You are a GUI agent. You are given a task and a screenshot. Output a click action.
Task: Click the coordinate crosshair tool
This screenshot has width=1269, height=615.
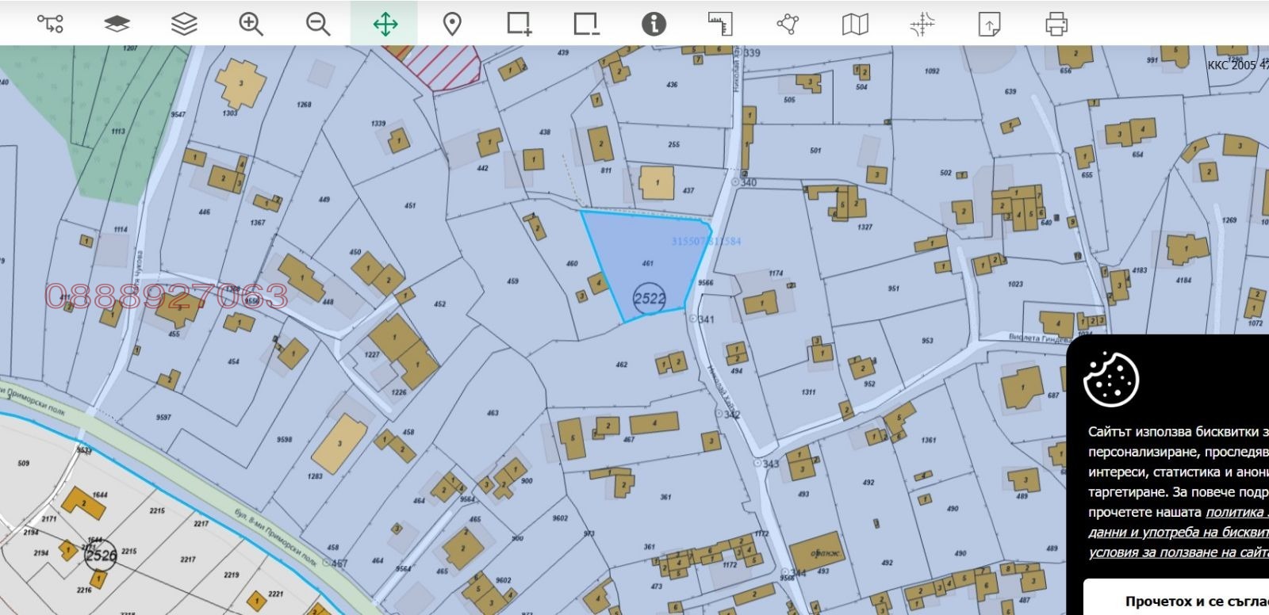pos(922,24)
